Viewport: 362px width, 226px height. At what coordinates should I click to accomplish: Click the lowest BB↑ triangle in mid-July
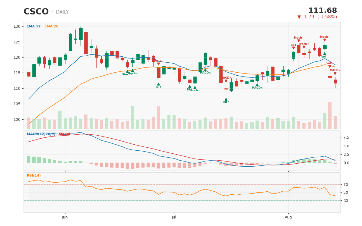[226, 99]
